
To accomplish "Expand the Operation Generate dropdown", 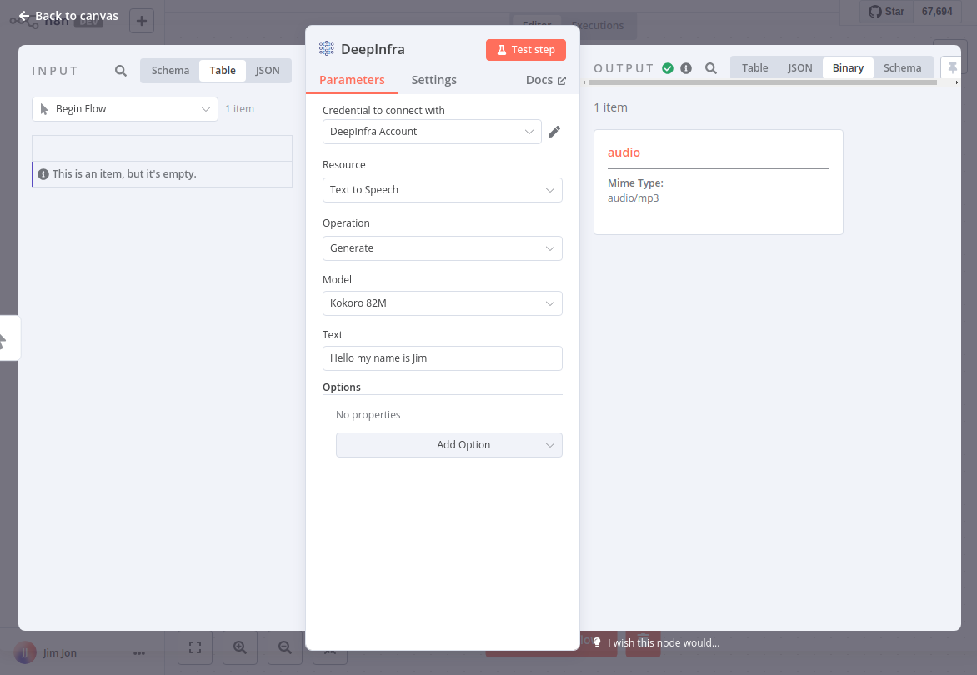I will (x=443, y=248).
